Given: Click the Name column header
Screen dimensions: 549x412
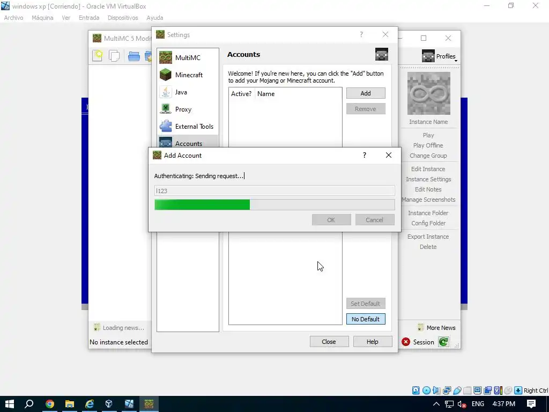Looking at the screenshot, I should click(266, 93).
